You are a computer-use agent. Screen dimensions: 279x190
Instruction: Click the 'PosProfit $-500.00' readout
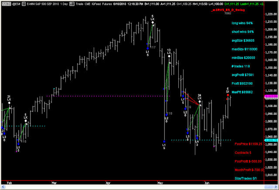(x=248, y=161)
